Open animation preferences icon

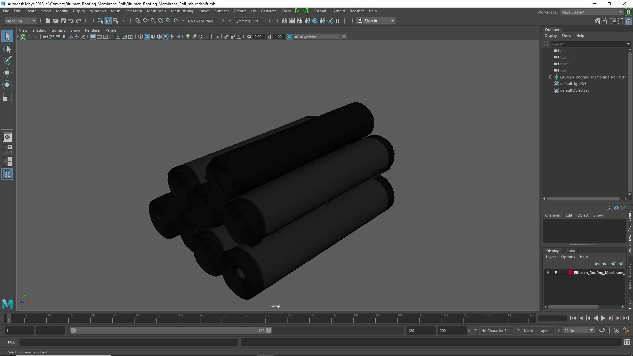point(626,330)
